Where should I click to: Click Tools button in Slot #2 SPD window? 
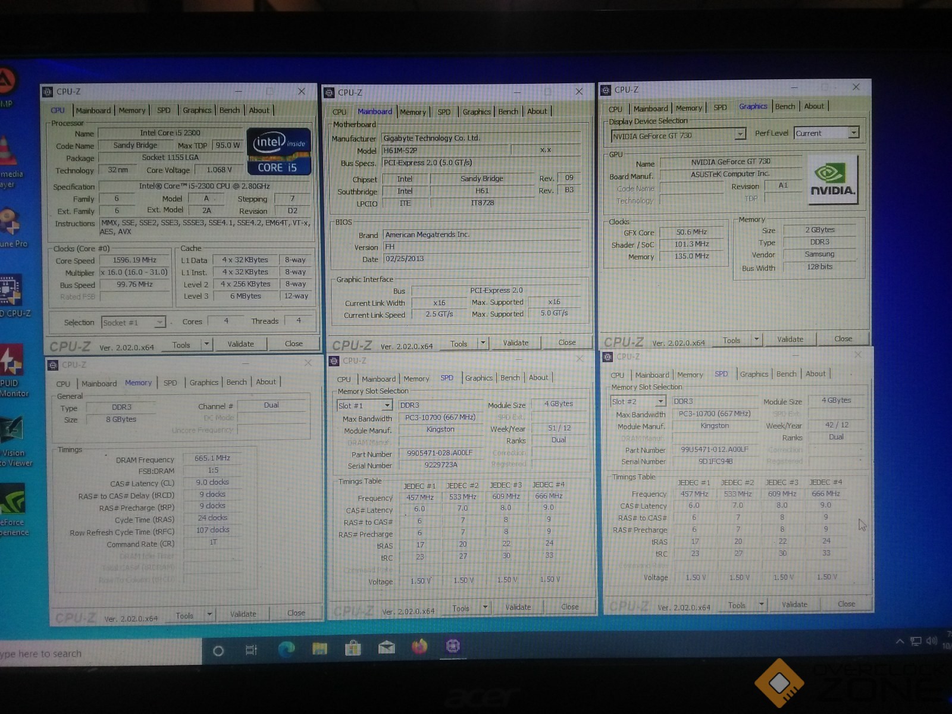click(737, 605)
